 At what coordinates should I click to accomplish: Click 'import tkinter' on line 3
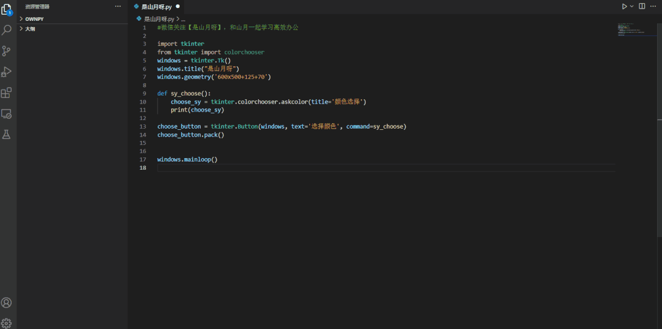181,44
